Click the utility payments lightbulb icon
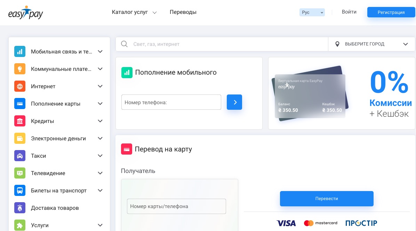The height and width of the screenshot is (231, 416). [19, 69]
